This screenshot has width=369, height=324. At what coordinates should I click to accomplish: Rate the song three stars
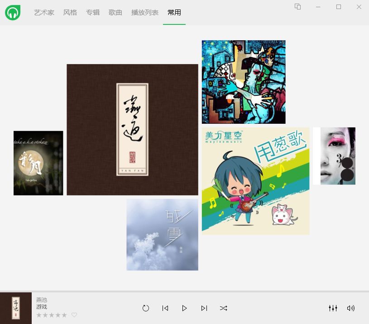pos(52,315)
